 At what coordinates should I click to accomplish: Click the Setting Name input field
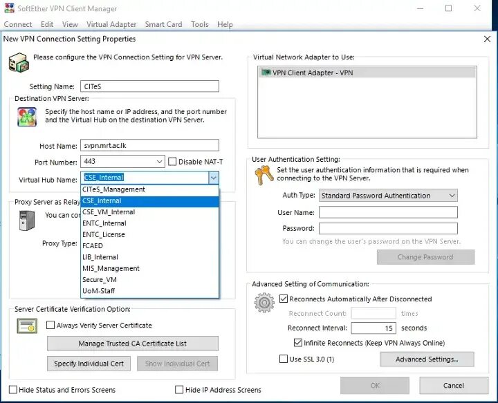149,86
